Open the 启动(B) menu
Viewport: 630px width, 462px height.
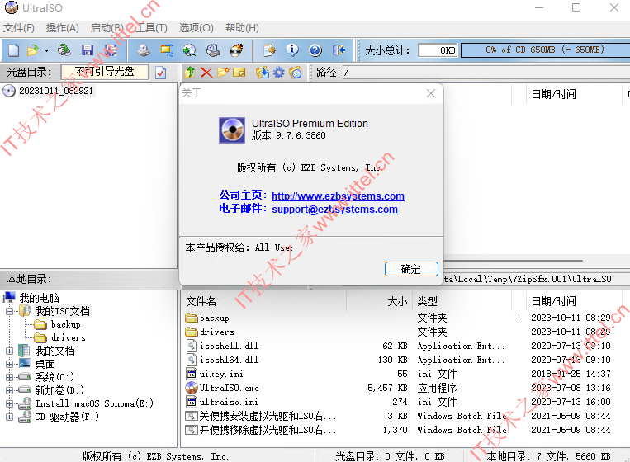107,28
